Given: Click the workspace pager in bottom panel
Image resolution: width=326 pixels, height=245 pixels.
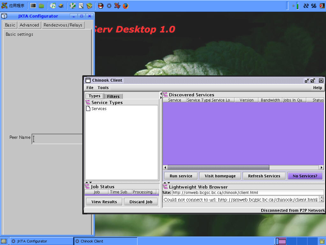Looking at the screenshot, I should pyautogui.click(x=296, y=241).
